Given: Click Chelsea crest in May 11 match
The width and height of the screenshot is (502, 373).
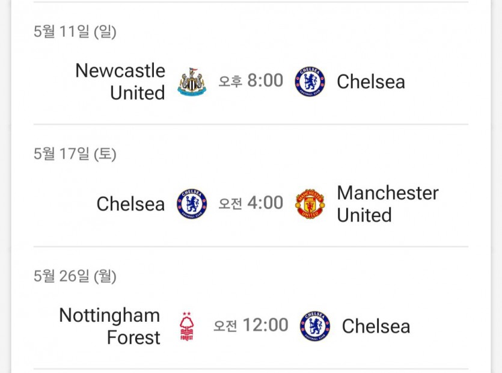Looking at the screenshot, I should 310,82.
